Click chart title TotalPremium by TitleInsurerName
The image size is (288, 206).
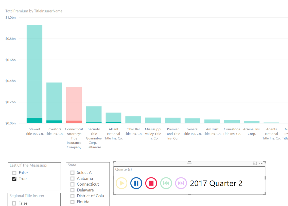pos(34,11)
